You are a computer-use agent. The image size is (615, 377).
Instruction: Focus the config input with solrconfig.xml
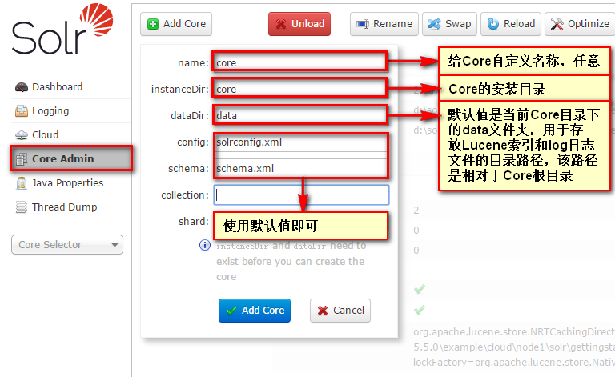click(300, 142)
